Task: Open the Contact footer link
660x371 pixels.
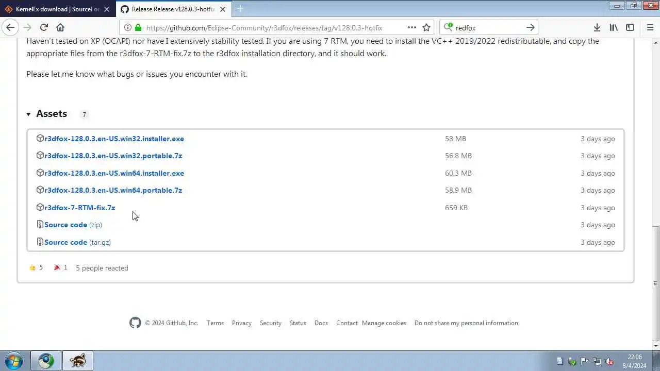Action: [346, 323]
